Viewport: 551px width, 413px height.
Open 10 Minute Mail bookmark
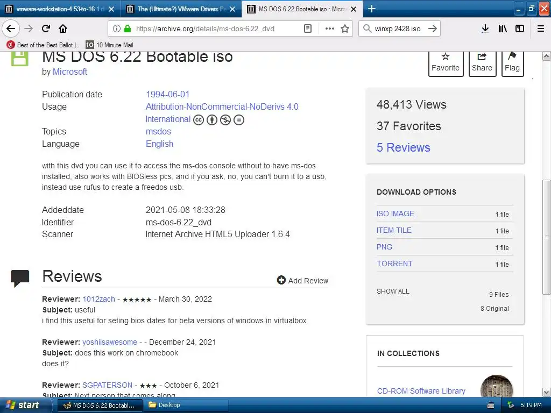pos(110,45)
